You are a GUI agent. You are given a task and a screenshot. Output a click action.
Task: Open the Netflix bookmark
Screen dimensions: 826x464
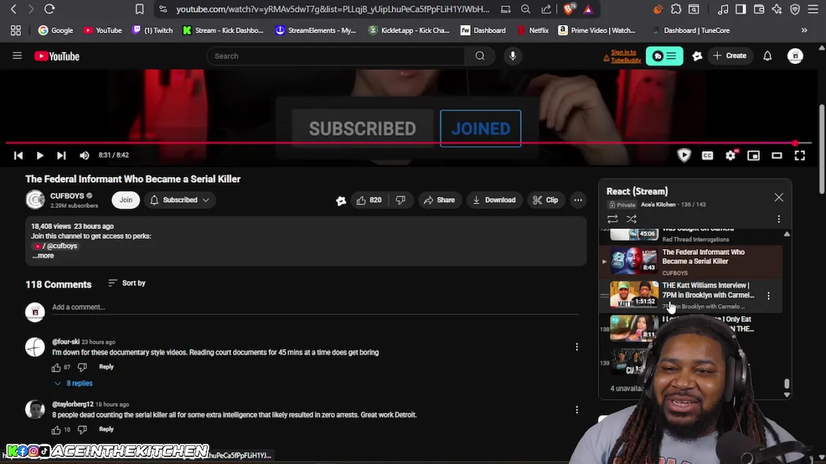click(533, 30)
